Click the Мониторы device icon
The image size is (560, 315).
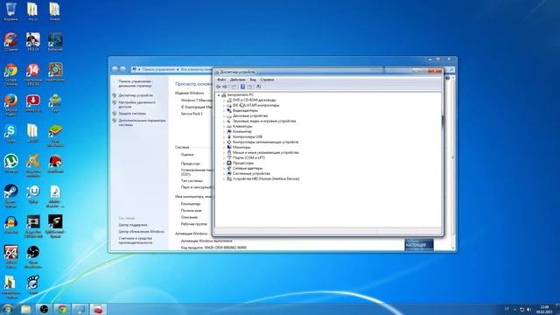coord(229,148)
